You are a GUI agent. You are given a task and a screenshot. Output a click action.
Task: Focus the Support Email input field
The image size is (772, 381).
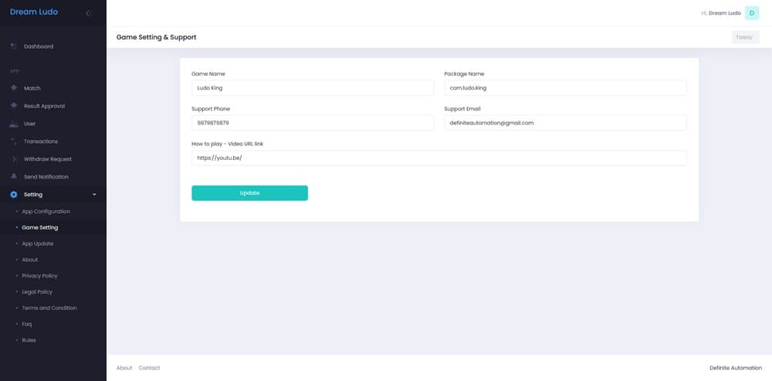pos(565,123)
